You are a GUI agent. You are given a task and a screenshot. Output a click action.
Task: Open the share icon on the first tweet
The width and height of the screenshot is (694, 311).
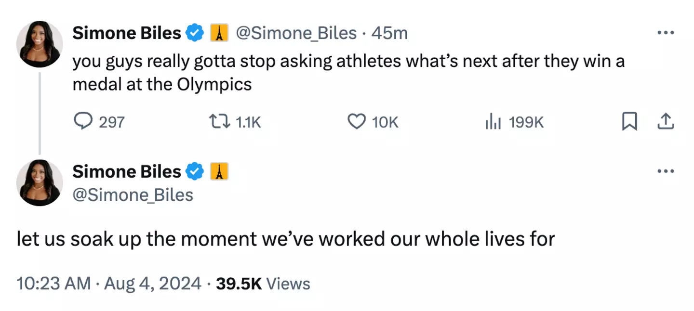pos(666,122)
